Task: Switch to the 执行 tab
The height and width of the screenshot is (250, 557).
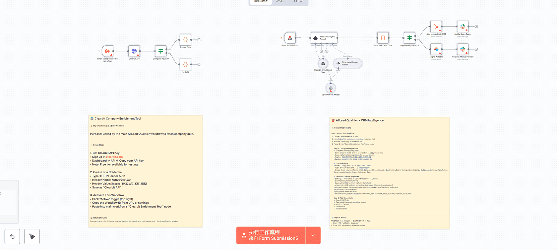Action: click(280, 2)
